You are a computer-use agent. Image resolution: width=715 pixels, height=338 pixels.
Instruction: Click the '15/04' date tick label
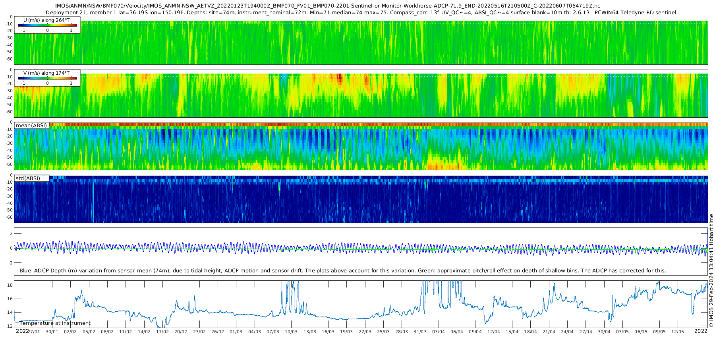(x=512, y=332)
